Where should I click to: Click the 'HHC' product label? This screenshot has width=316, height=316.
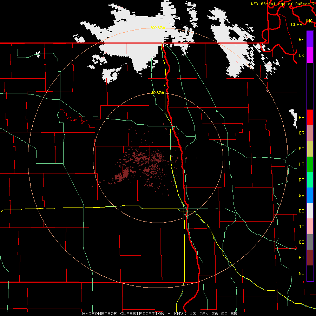click(309, 21)
